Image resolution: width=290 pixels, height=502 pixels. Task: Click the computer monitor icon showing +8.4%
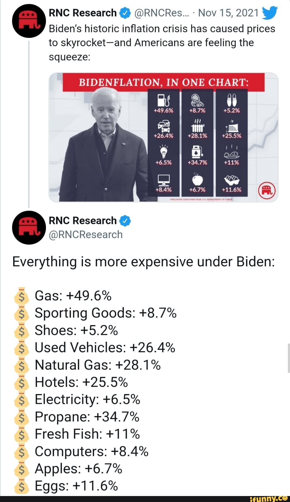tap(164, 179)
